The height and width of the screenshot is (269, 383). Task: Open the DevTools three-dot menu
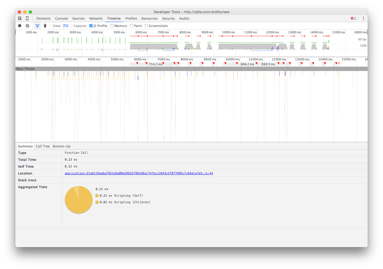[x=363, y=18]
